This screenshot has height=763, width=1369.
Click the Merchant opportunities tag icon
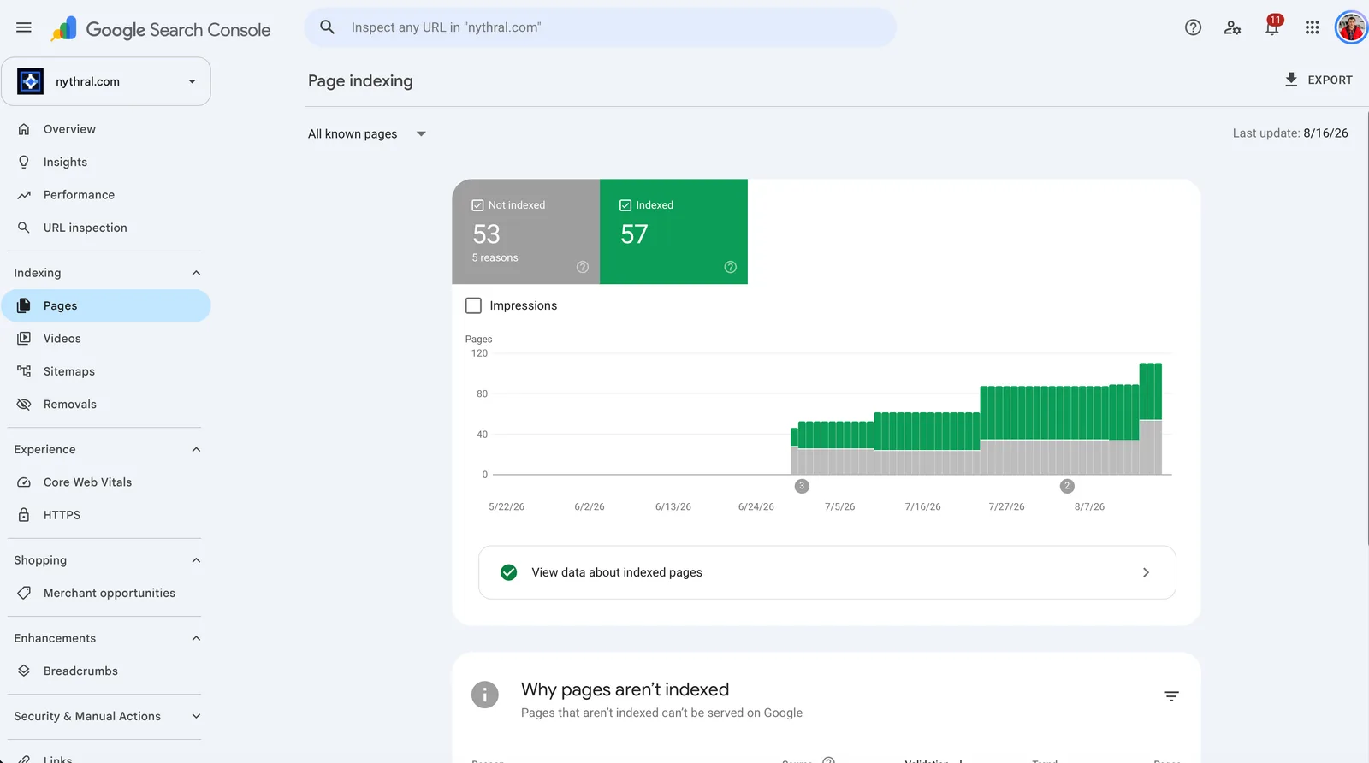[x=24, y=593]
